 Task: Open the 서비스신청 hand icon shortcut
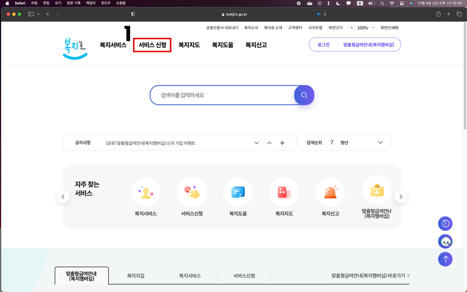coord(192,192)
